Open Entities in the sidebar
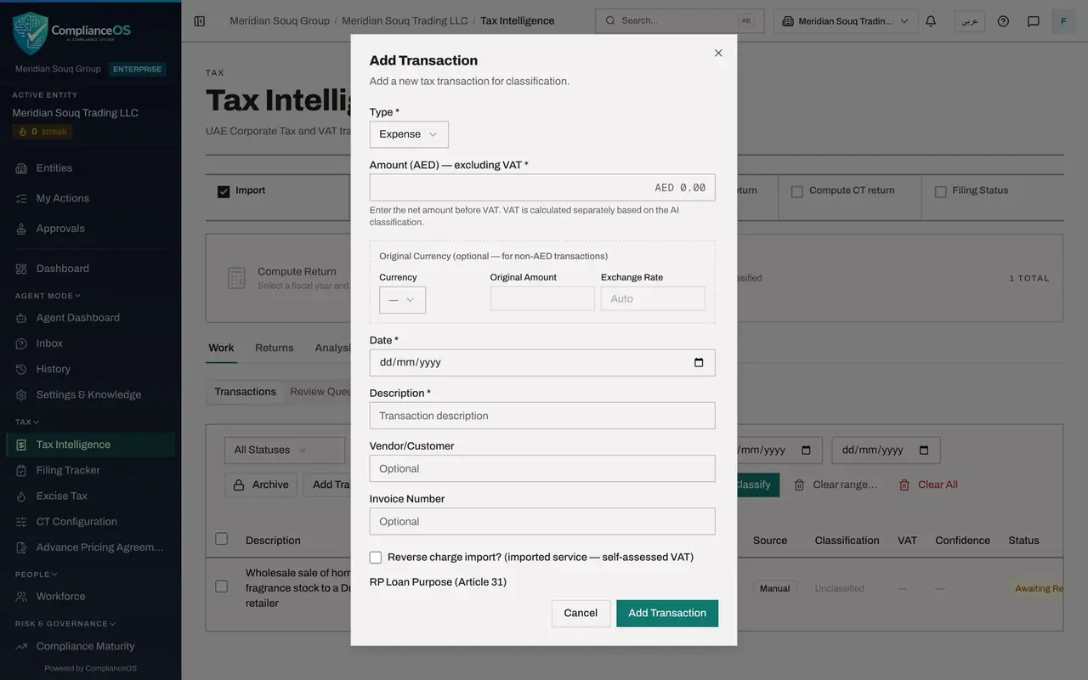Image resolution: width=1088 pixels, height=680 pixels. 91,168
